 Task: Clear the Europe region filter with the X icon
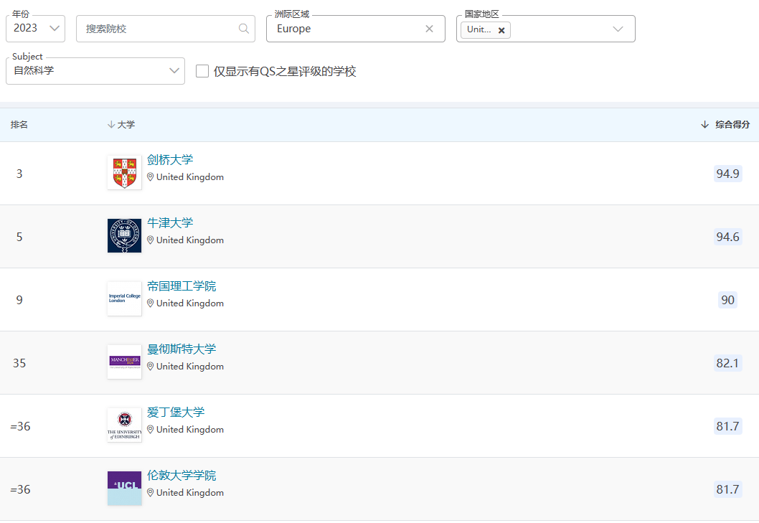pyautogui.click(x=429, y=29)
